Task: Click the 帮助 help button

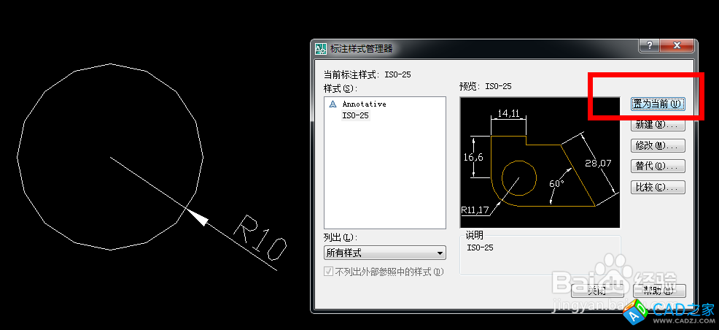Action: (x=659, y=291)
